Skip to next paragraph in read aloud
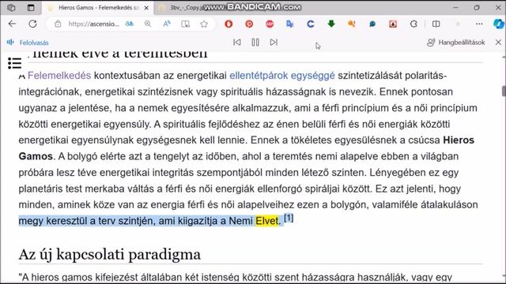Viewport: 506px width, 284px height. tap(274, 42)
